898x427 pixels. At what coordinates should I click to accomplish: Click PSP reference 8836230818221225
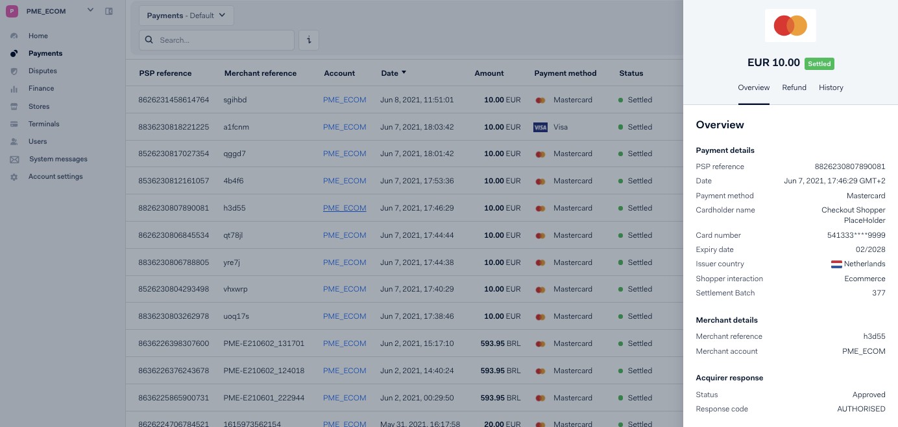click(x=174, y=127)
